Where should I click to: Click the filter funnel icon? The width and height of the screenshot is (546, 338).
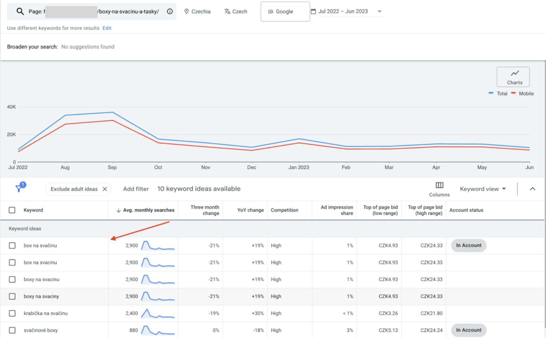(x=19, y=188)
